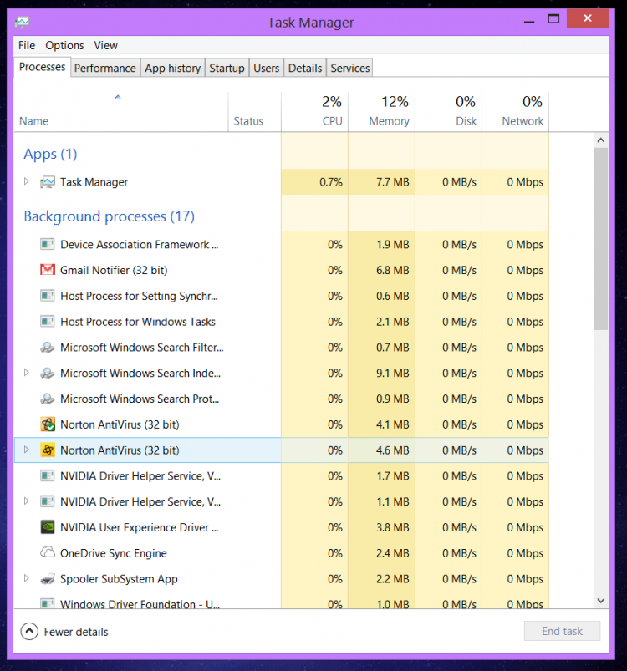
Task: Click the Gmail Notifier envelope icon
Action: (48, 270)
